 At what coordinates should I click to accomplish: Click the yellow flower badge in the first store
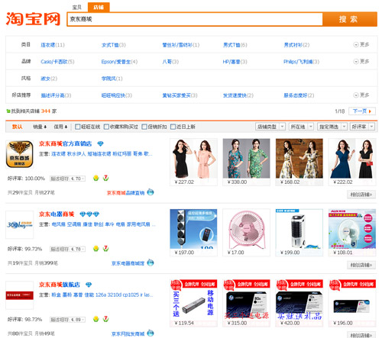point(96,178)
